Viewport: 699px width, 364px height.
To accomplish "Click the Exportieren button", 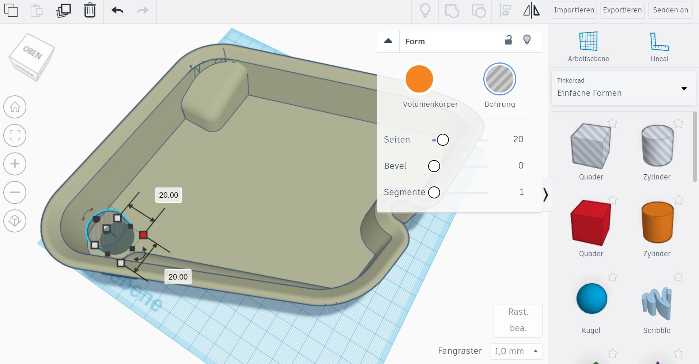I will (x=622, y=10).
